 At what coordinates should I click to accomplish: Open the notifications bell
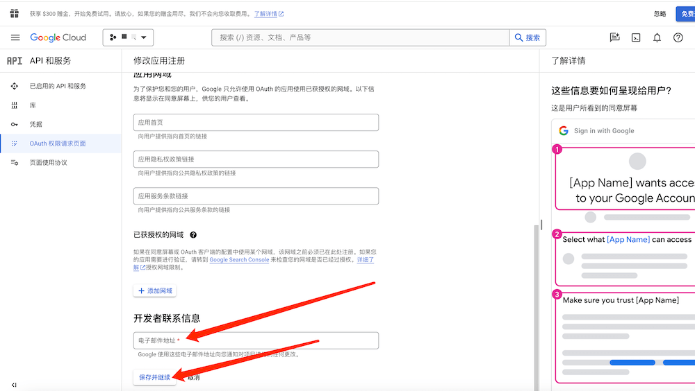(x=657, y=37)
